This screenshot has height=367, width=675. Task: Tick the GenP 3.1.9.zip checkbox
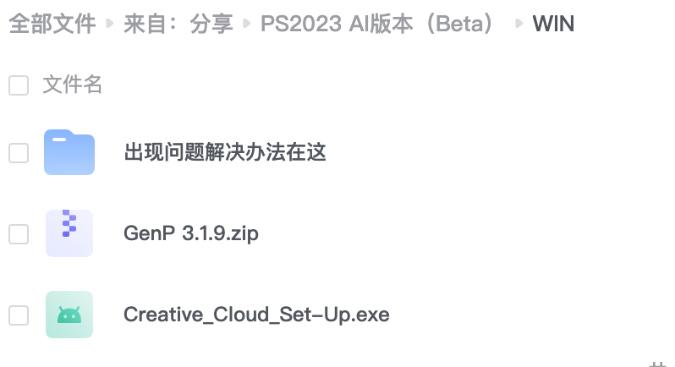tap(19, 234)
